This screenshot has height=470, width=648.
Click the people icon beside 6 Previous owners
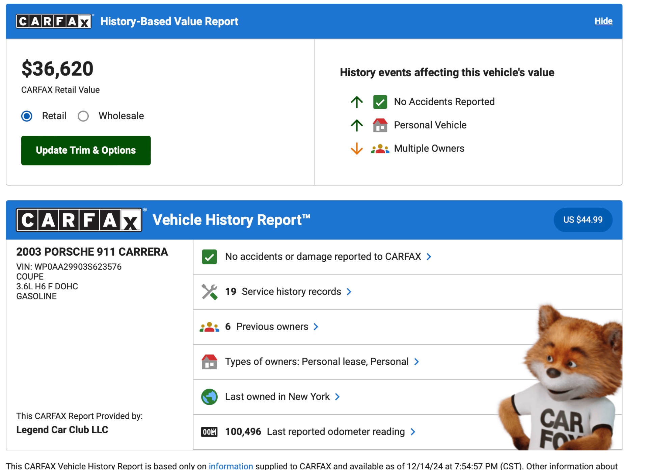(209, 327)
